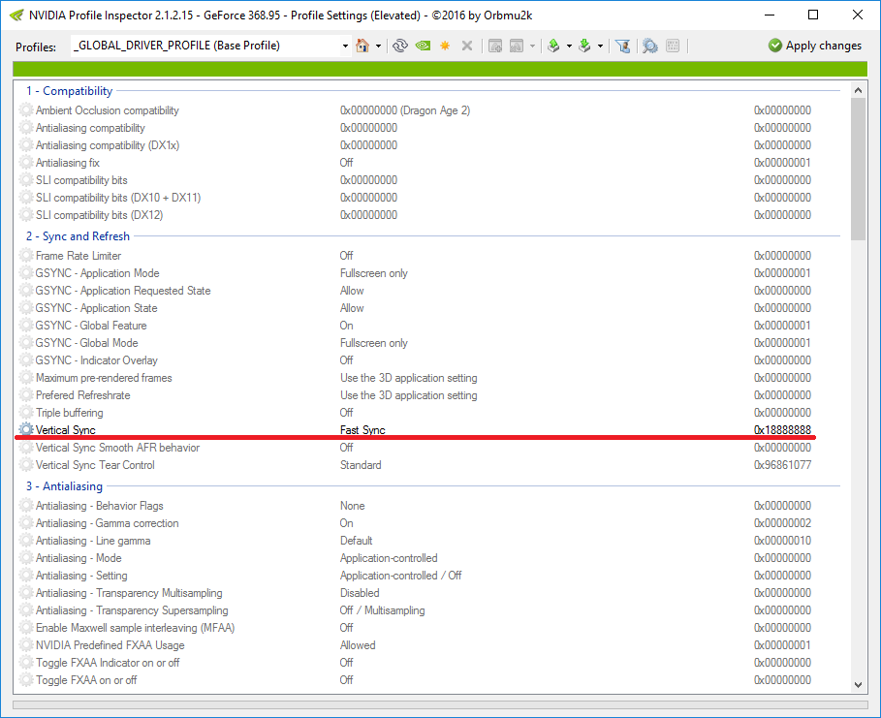
Task: Click the hex value 0x96861077
Action: [x=782, y=465]
